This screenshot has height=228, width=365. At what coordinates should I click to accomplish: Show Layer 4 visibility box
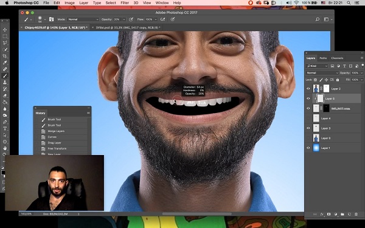click(308, 118)
